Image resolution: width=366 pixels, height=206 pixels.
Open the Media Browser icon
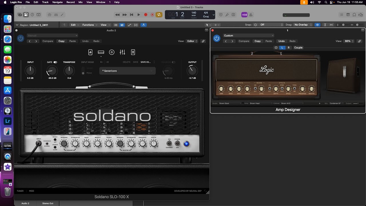pyautogui.click(x=361, y=15)
